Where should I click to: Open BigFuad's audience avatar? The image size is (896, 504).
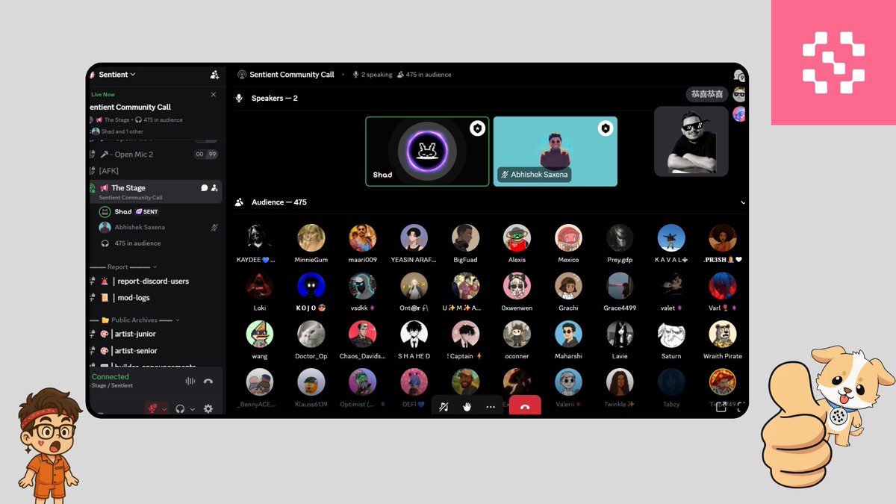coord(465,238)
